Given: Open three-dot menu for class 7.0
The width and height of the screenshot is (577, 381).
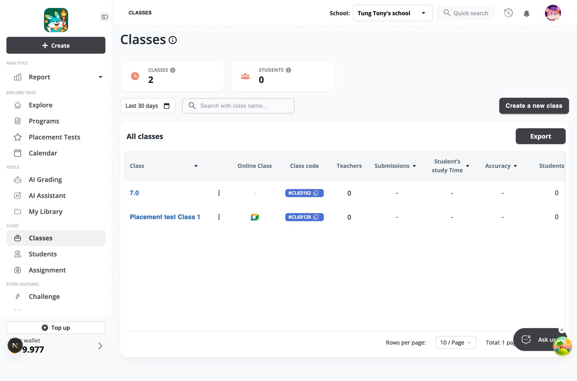Looking at the screenshot, I should (x=219, y=193).
